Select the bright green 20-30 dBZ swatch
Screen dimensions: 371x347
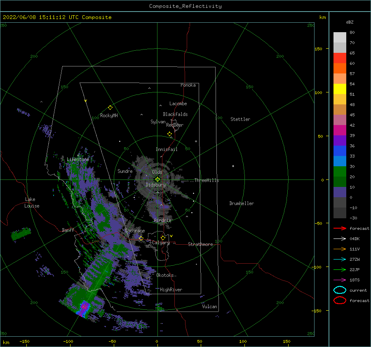pos(340,172)
